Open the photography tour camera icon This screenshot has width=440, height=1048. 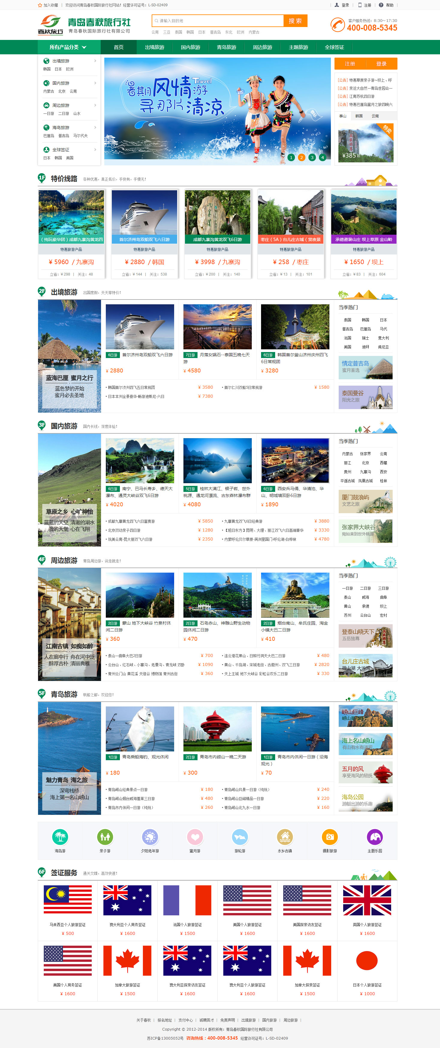[x=329, y=837]
